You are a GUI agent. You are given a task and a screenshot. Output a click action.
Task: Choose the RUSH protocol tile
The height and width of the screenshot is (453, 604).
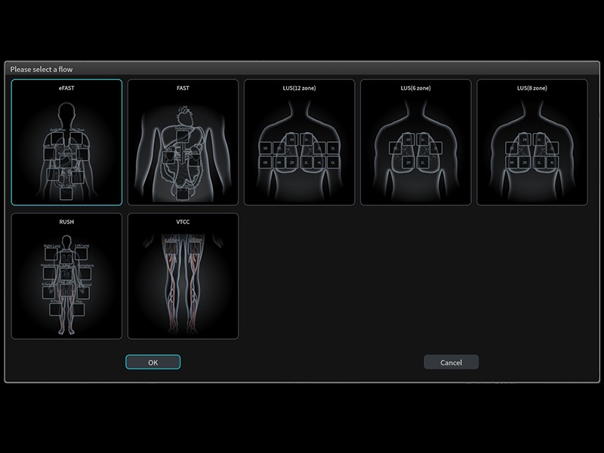tap(66, 276)
